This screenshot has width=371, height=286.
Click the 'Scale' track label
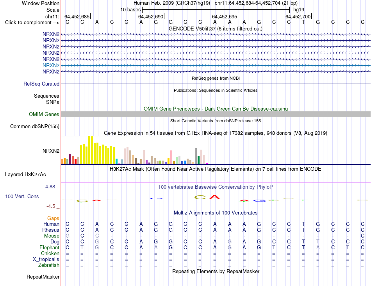(x=53, y=10)
